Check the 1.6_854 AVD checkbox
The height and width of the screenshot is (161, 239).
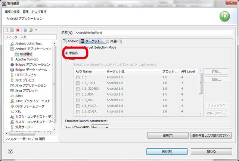(78, 95)
